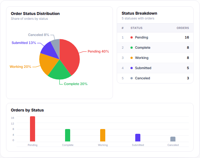
Task: Click the Pending x-axis label
Action: 33,145
